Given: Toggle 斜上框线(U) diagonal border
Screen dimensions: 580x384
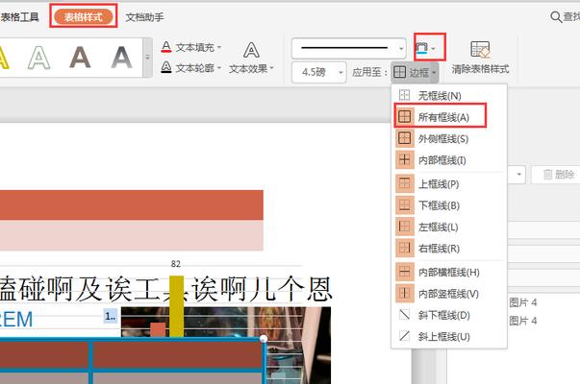Looking at the screenshot, I should pyautogui.click(x=448, y=336).
